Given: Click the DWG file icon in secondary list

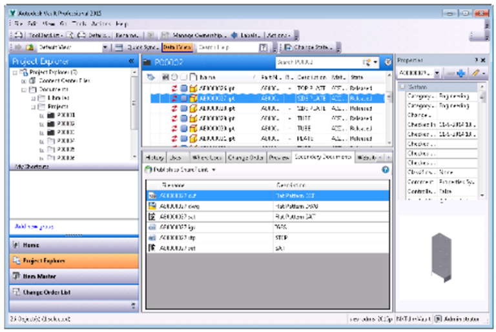Looking at the screenshot, I should (x=152, y=206).
